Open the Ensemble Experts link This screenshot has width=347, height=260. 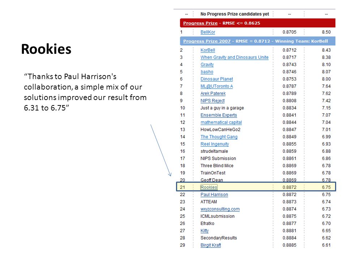(x=219, y=115)
